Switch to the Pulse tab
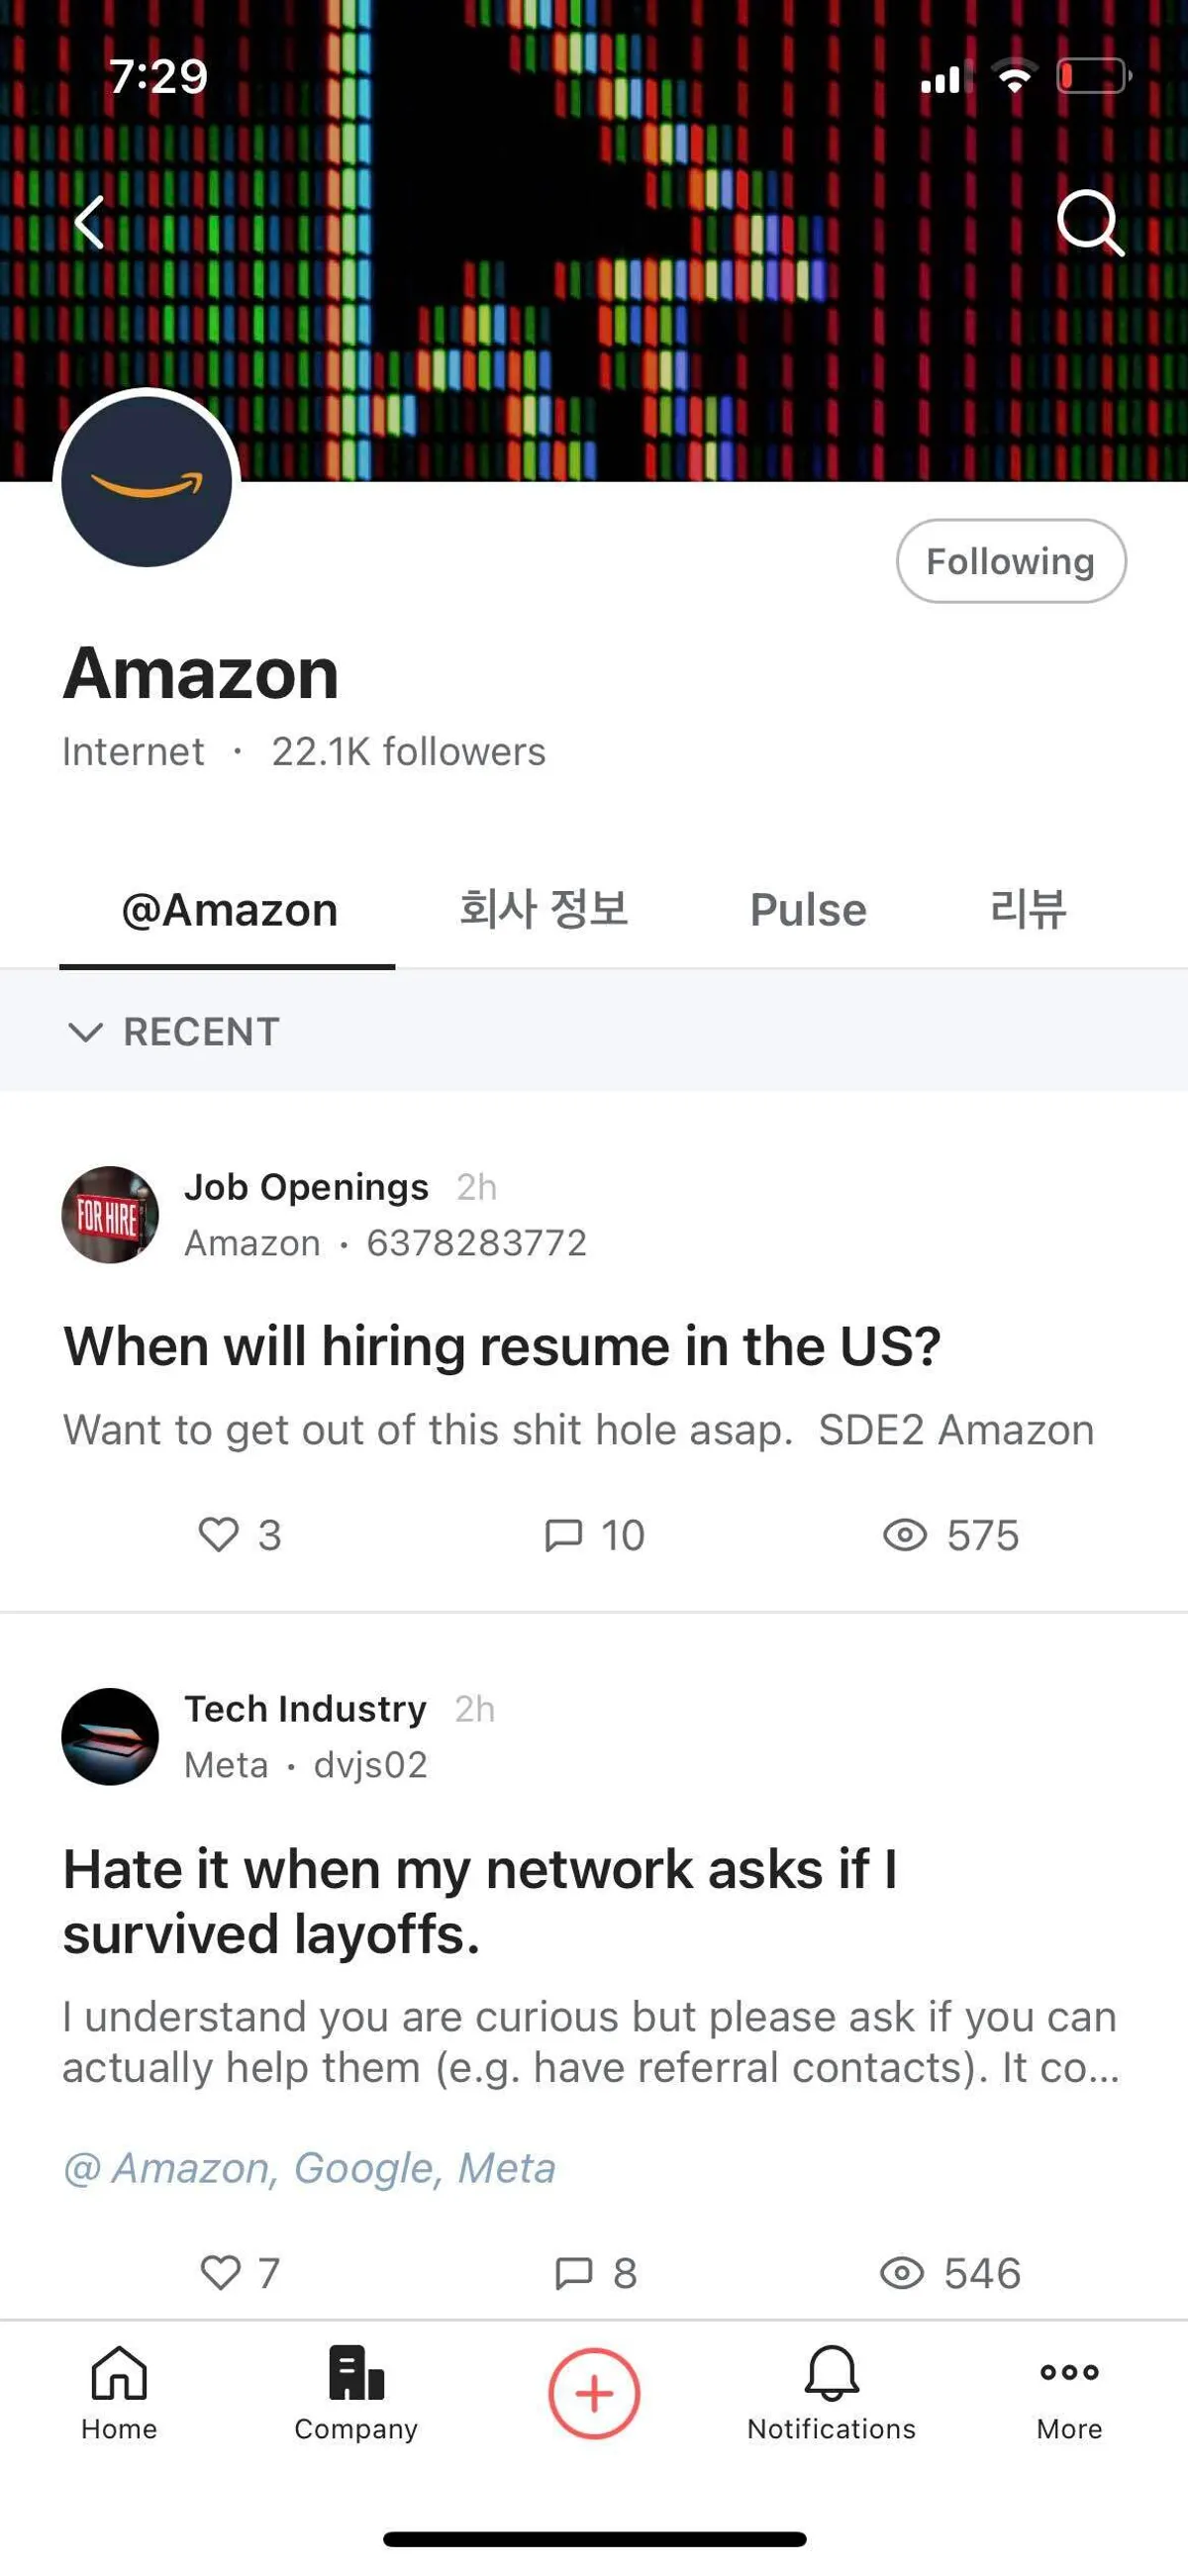Screen dimensions: 1188x2571 pyautogui.click(x=808, y=910)
